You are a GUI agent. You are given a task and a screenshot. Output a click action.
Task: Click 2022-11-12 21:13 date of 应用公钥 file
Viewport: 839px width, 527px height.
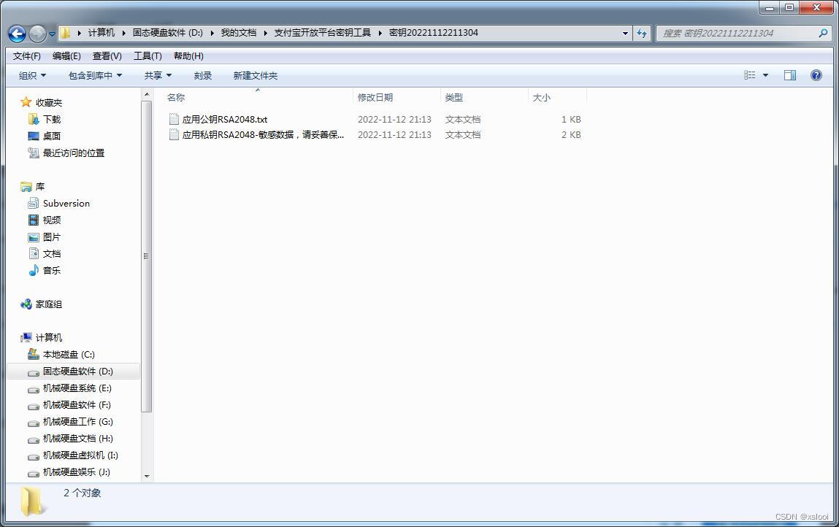pyautogui.click(x=394, y=119)
